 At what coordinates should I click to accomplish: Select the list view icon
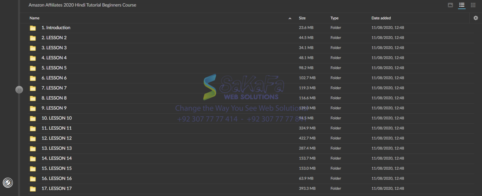coord(462,5)
